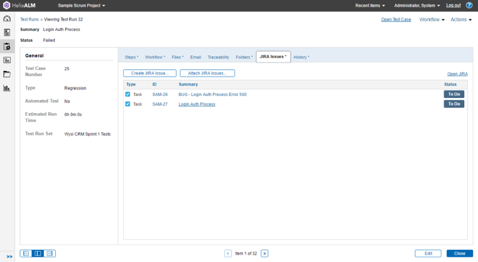Open the Administrator, System user menu
Image resolution: width=478 pixels, height=262 pixels.
click(417, 5)
